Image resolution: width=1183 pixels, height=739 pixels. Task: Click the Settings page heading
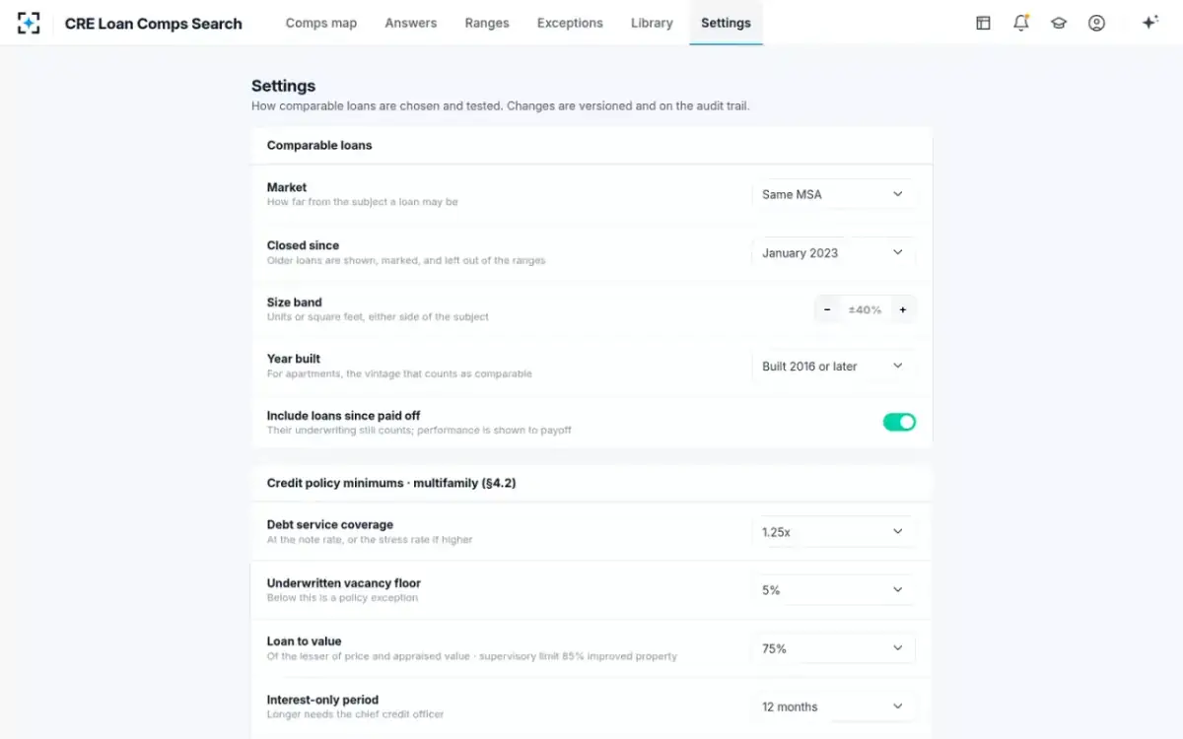coord(284,86)
